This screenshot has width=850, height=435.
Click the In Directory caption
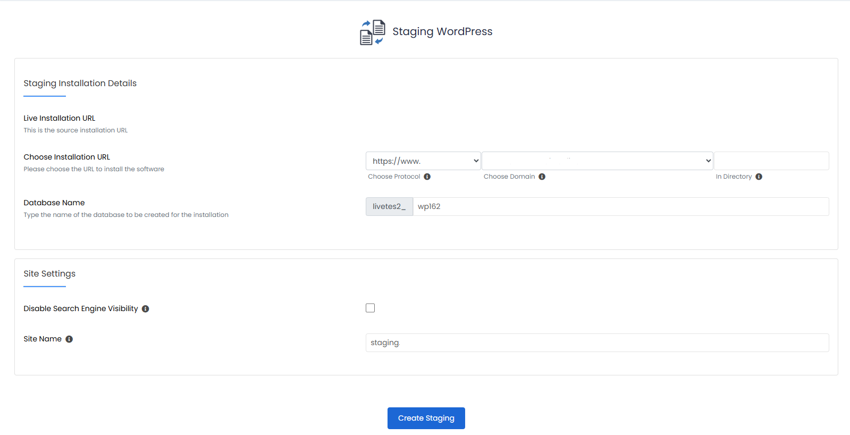pos(734,177)
